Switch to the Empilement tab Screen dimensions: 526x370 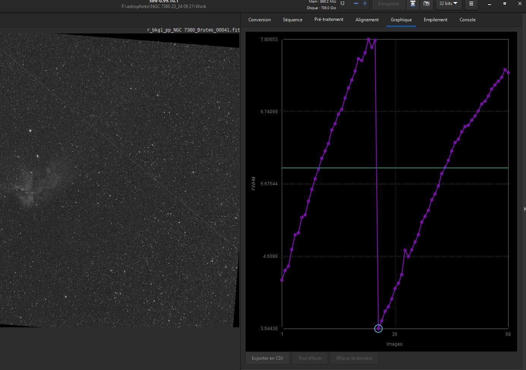click(x=435, y=20)
